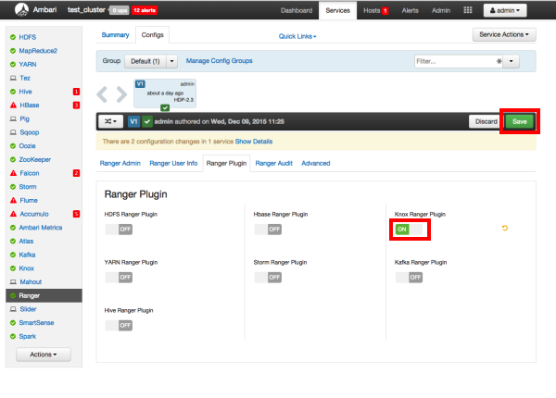
Task: Toggle the Hbase Ranger Plugin switch
Action: [268, 230]
